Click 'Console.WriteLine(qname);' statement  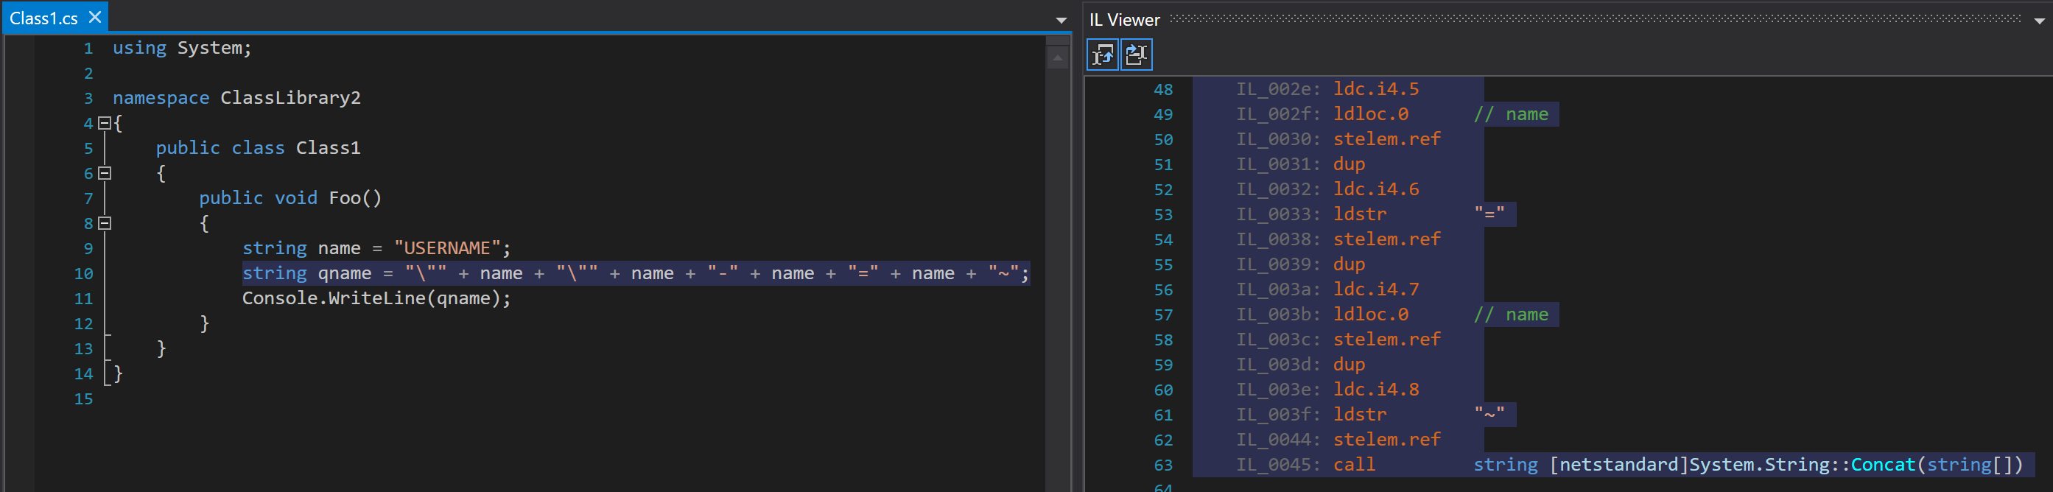pyautogui.click(x=376, y=298)
